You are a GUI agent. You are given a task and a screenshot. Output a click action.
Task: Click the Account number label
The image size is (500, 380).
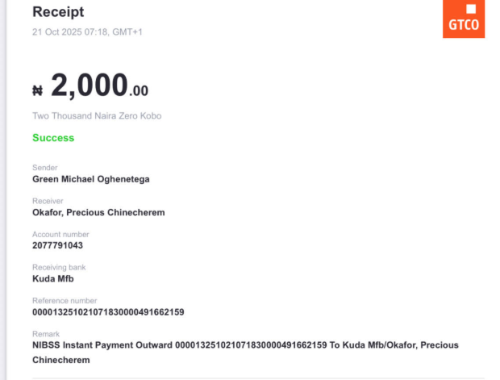(x=60, y=234)
